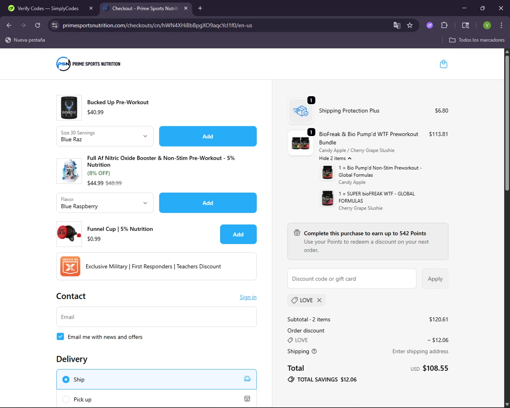Click the delivery truck icon in Ship row
Screen dimensions: 510x408
pos(247,379)
